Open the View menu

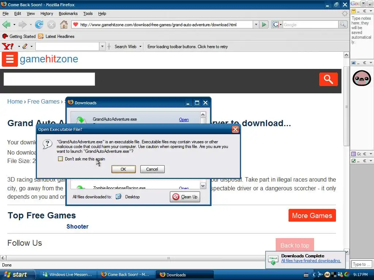[x=31, y=13]
